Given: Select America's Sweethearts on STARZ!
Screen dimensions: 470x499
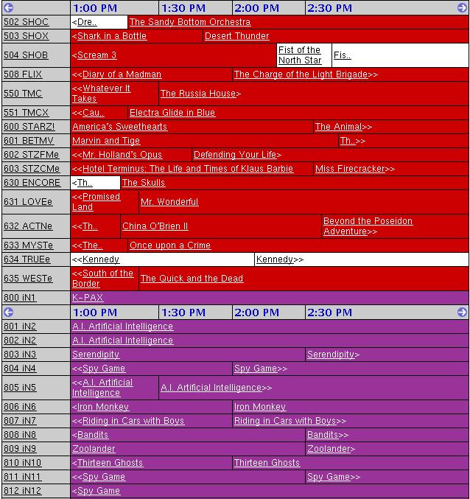Looking at the screenshot, I should tap(119, 126).
